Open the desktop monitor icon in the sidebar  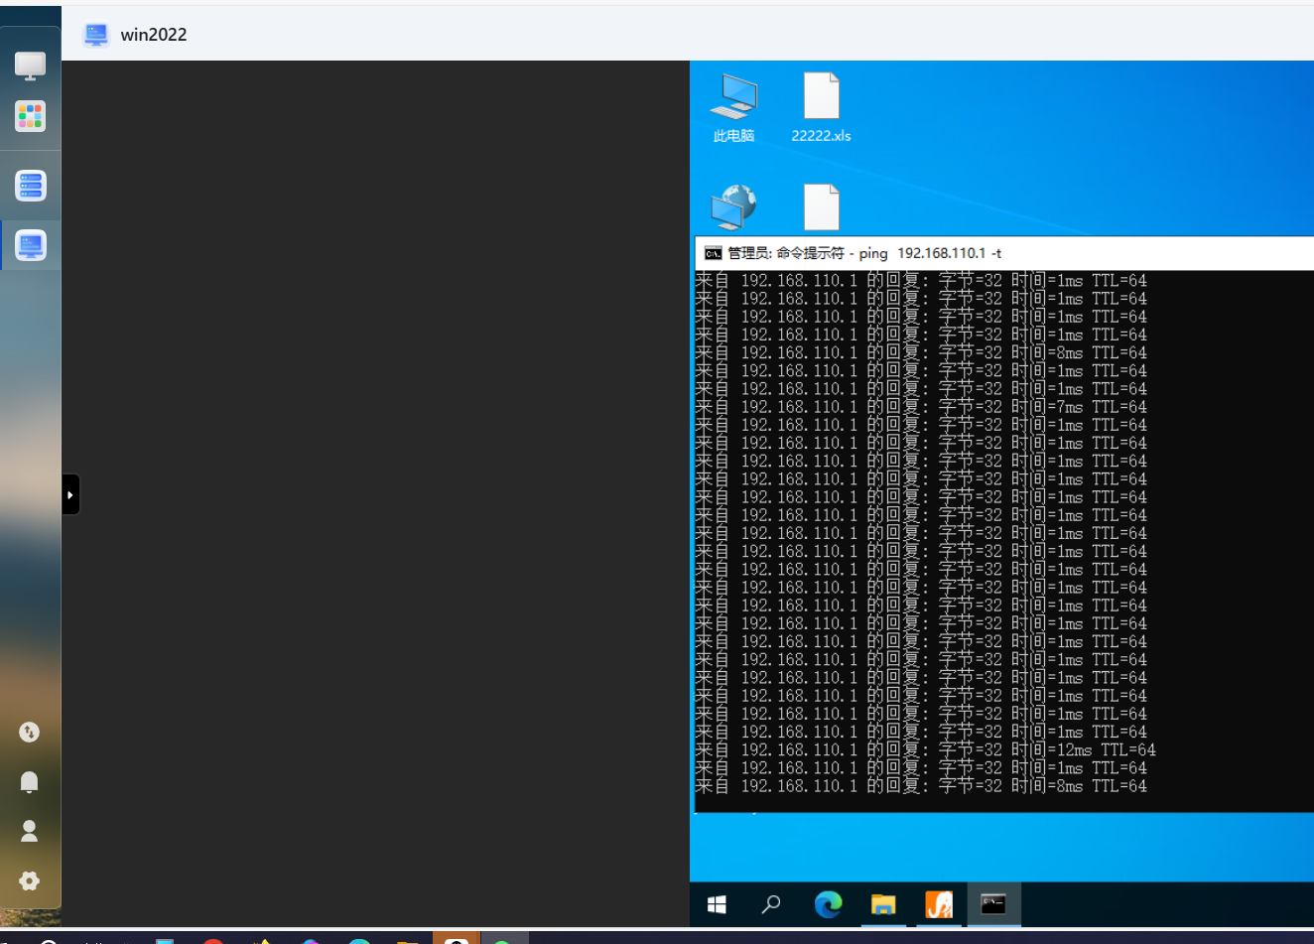pos(30,66)
